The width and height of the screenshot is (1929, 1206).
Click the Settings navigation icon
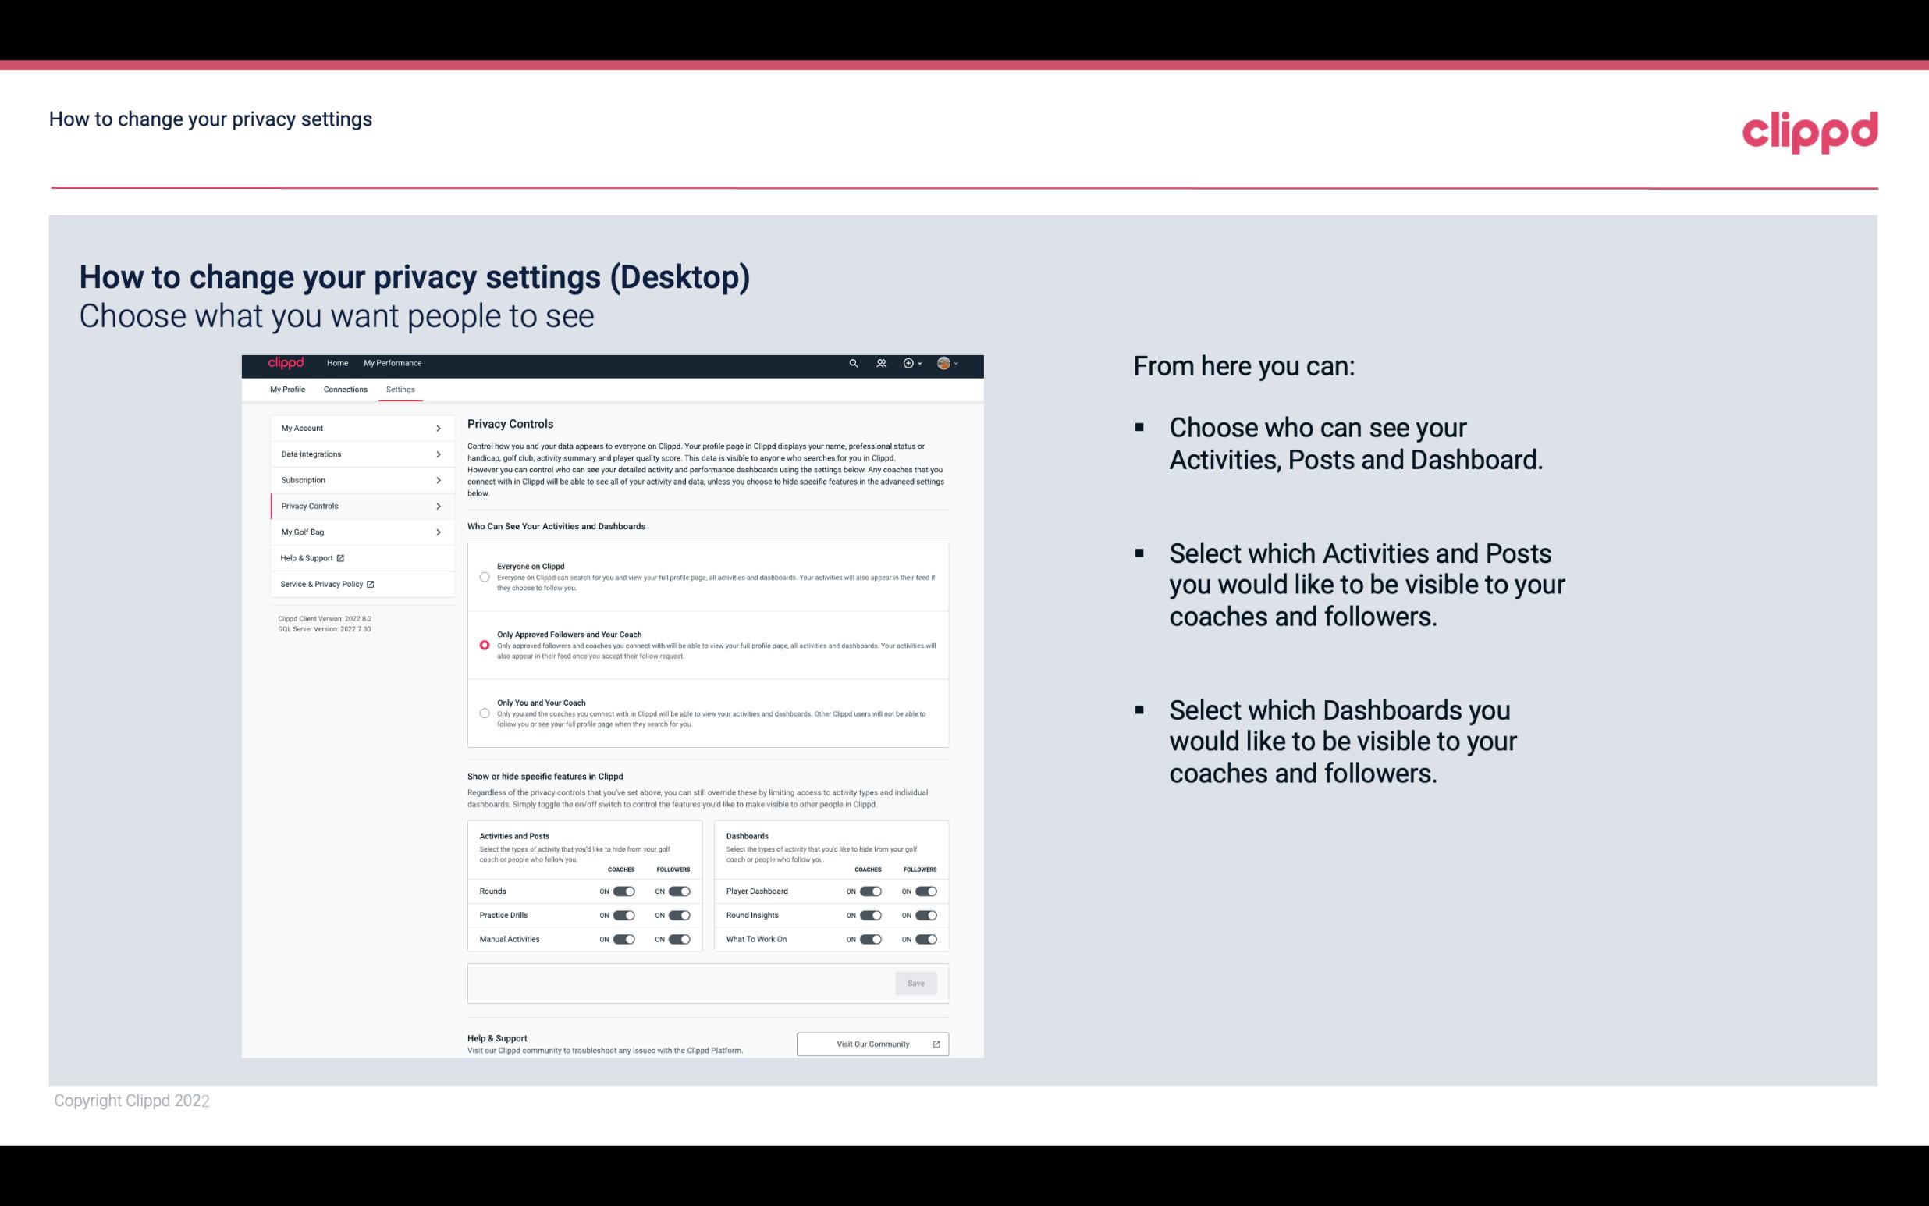400,389
